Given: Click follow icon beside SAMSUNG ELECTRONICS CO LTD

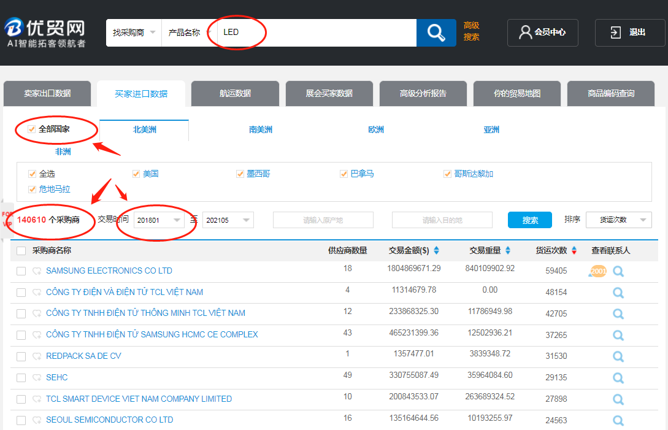Looking at the screenshot, I should 37,271.
